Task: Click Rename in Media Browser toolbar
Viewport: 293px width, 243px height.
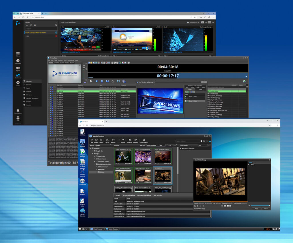Action: point(96,141)
